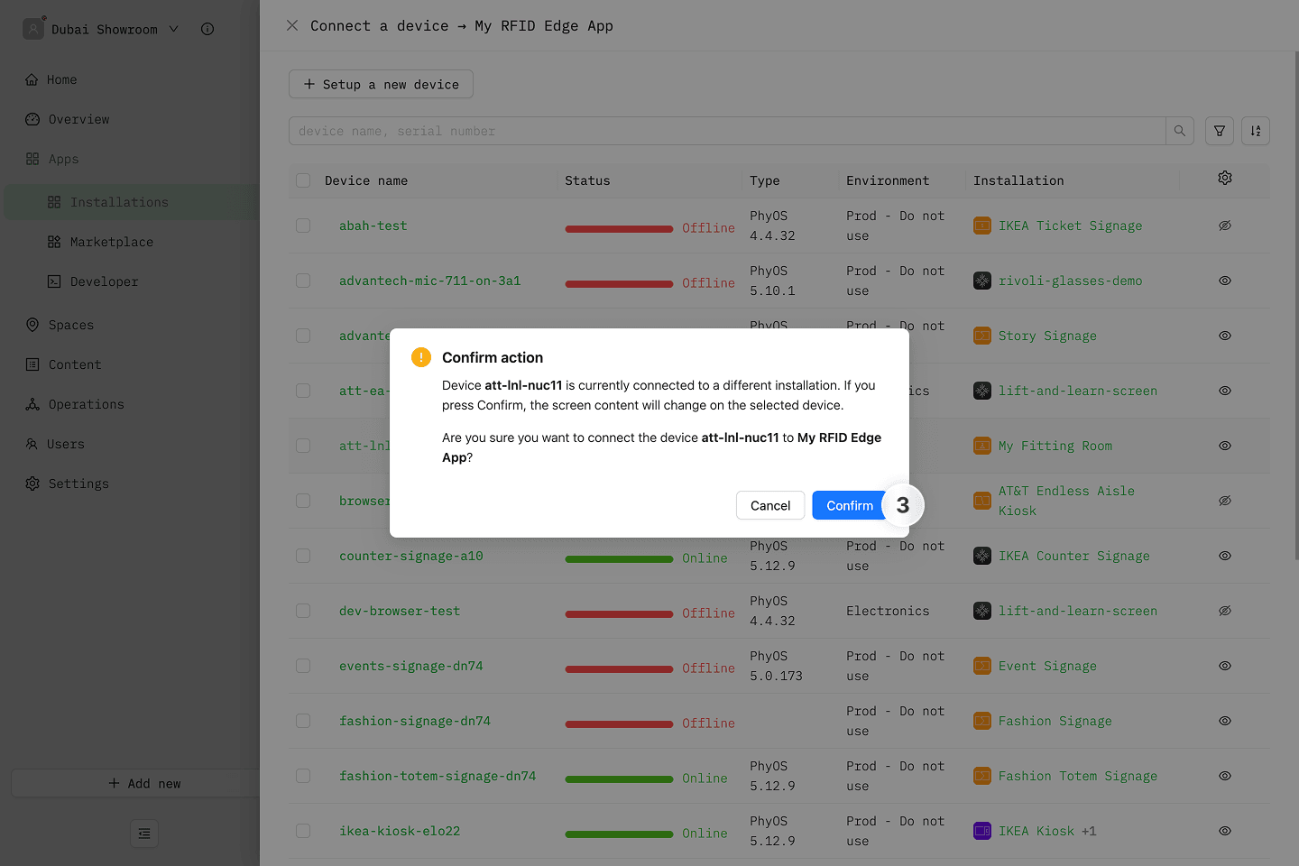Check the advantech-mic-711-on-3a1 row checkbox
The height and width of the screenshot is (866, 1299).
303,281
